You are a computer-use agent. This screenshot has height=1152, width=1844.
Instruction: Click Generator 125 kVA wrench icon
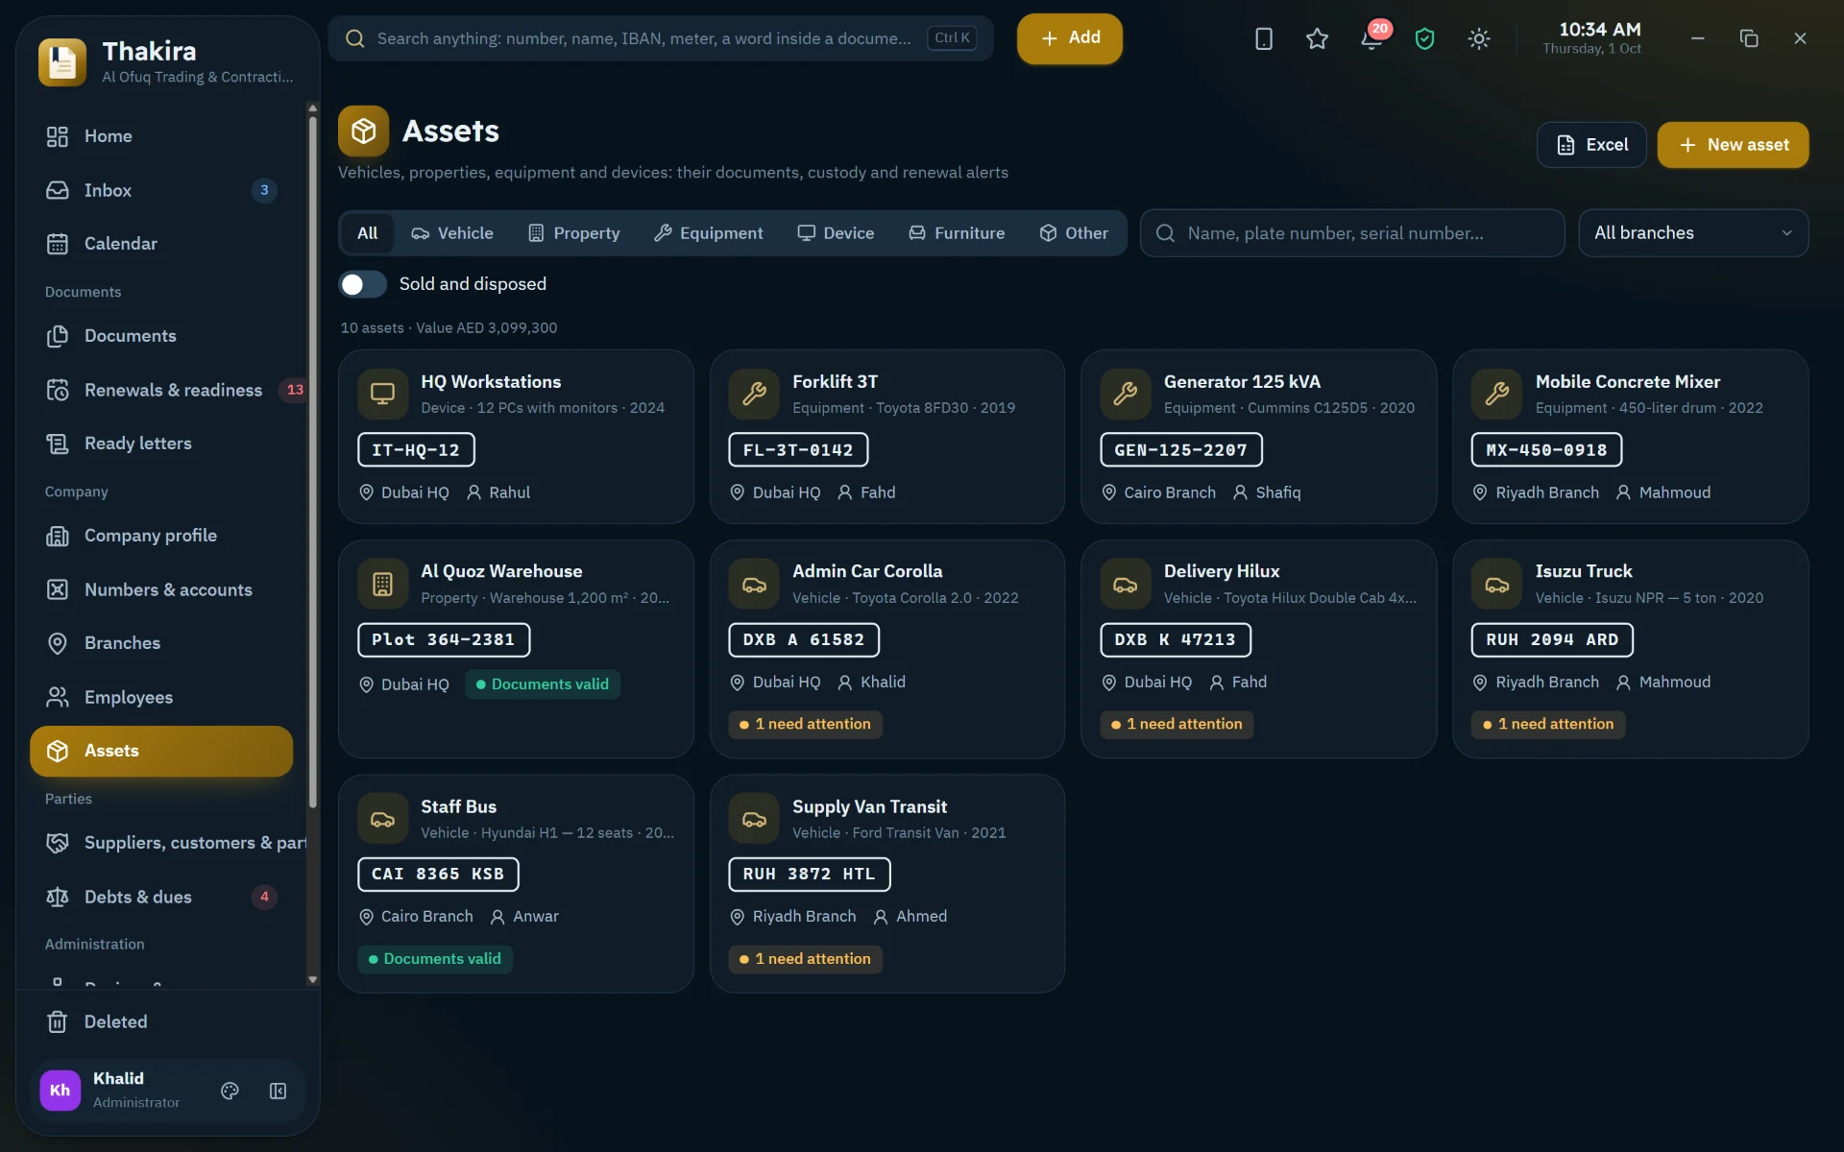1126,394
